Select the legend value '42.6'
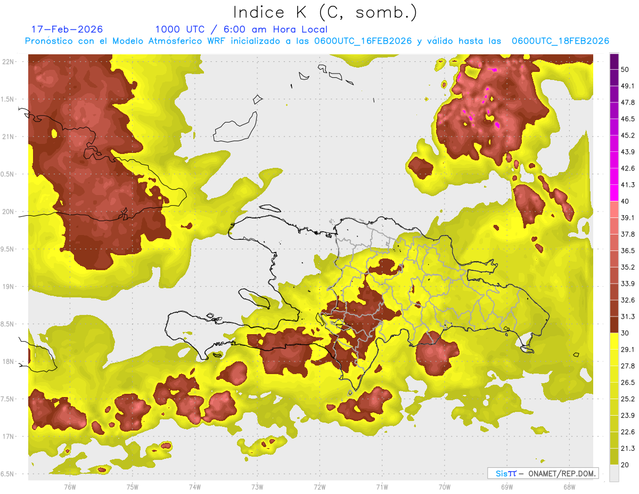639x494 pixels. (628, 168)
